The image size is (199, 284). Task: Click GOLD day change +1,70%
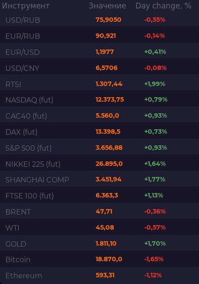click(155, 243)
